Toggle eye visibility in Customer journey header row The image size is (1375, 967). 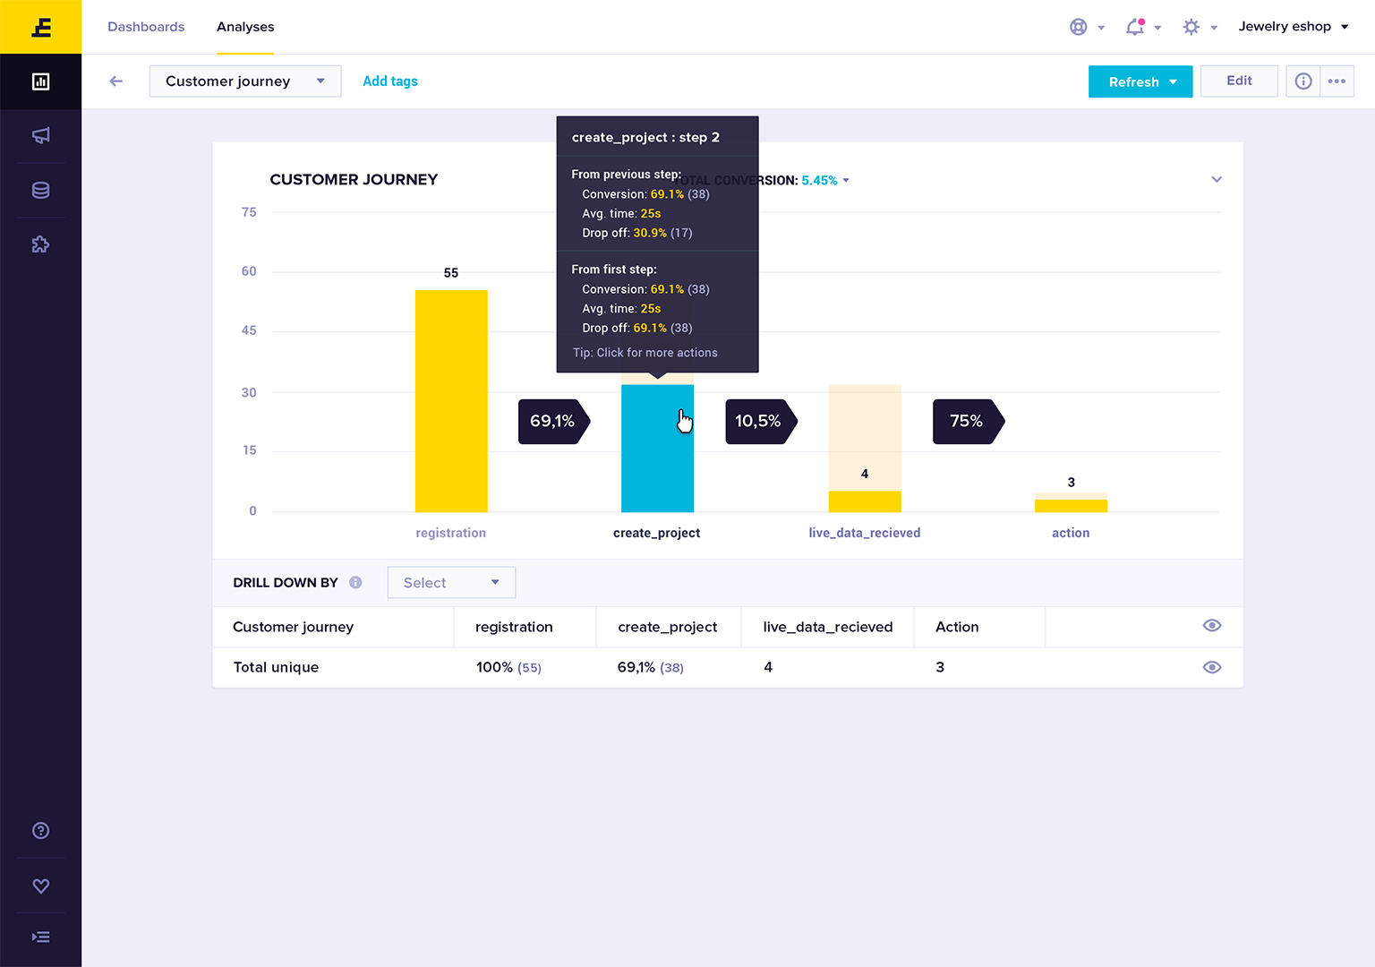coord(1212,626)
